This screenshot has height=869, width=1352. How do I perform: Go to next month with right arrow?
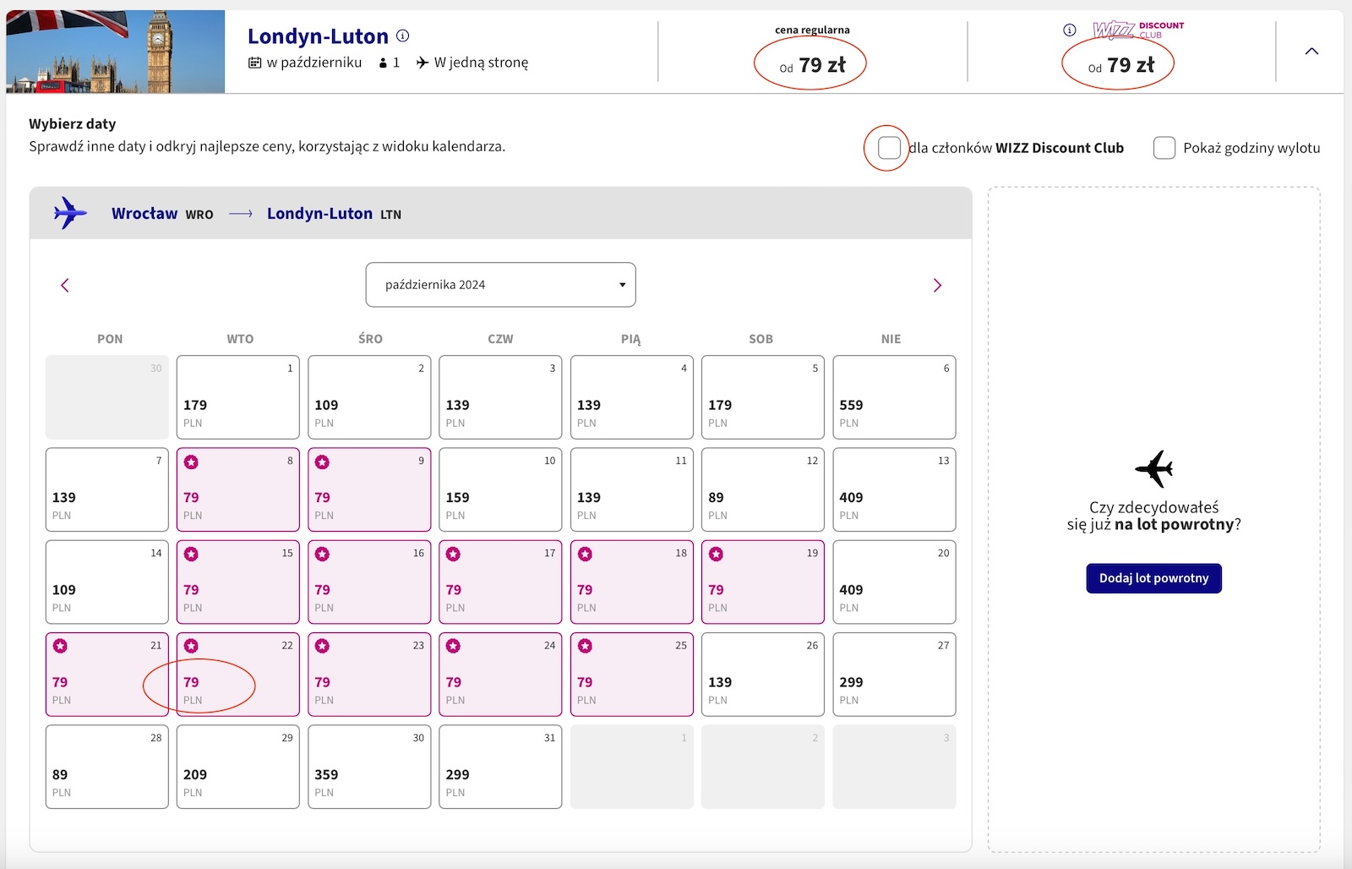click(x=936, y=285)
